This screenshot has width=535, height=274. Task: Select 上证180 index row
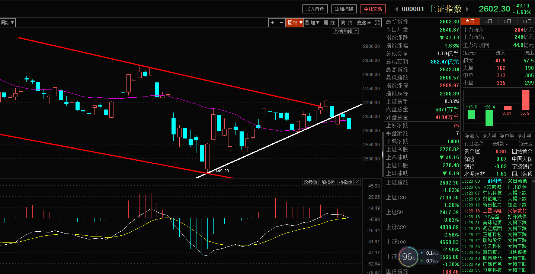tap(422, 201)
